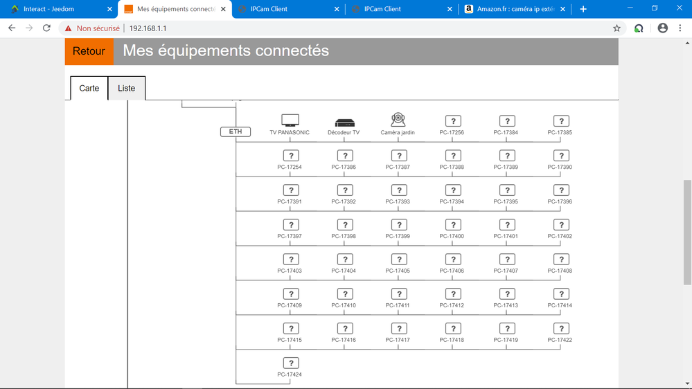Click the PC-17411 label text
The height and width of the screenshot is (389, 692).
point(398,305)
